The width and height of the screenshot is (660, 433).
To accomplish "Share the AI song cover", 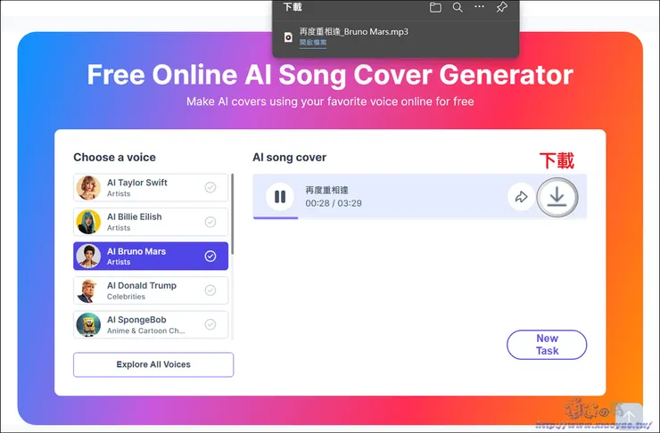I will pyautogui.click(x=521, y=197).
